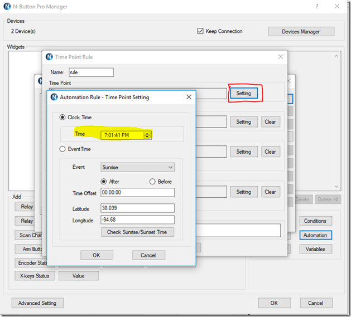Click the Automation button

click(316, 235)
